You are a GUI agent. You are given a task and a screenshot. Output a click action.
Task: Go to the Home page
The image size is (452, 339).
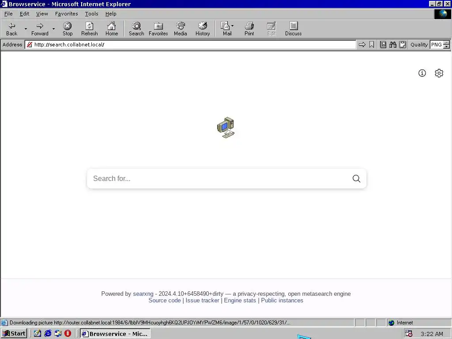tap(112, 29)
